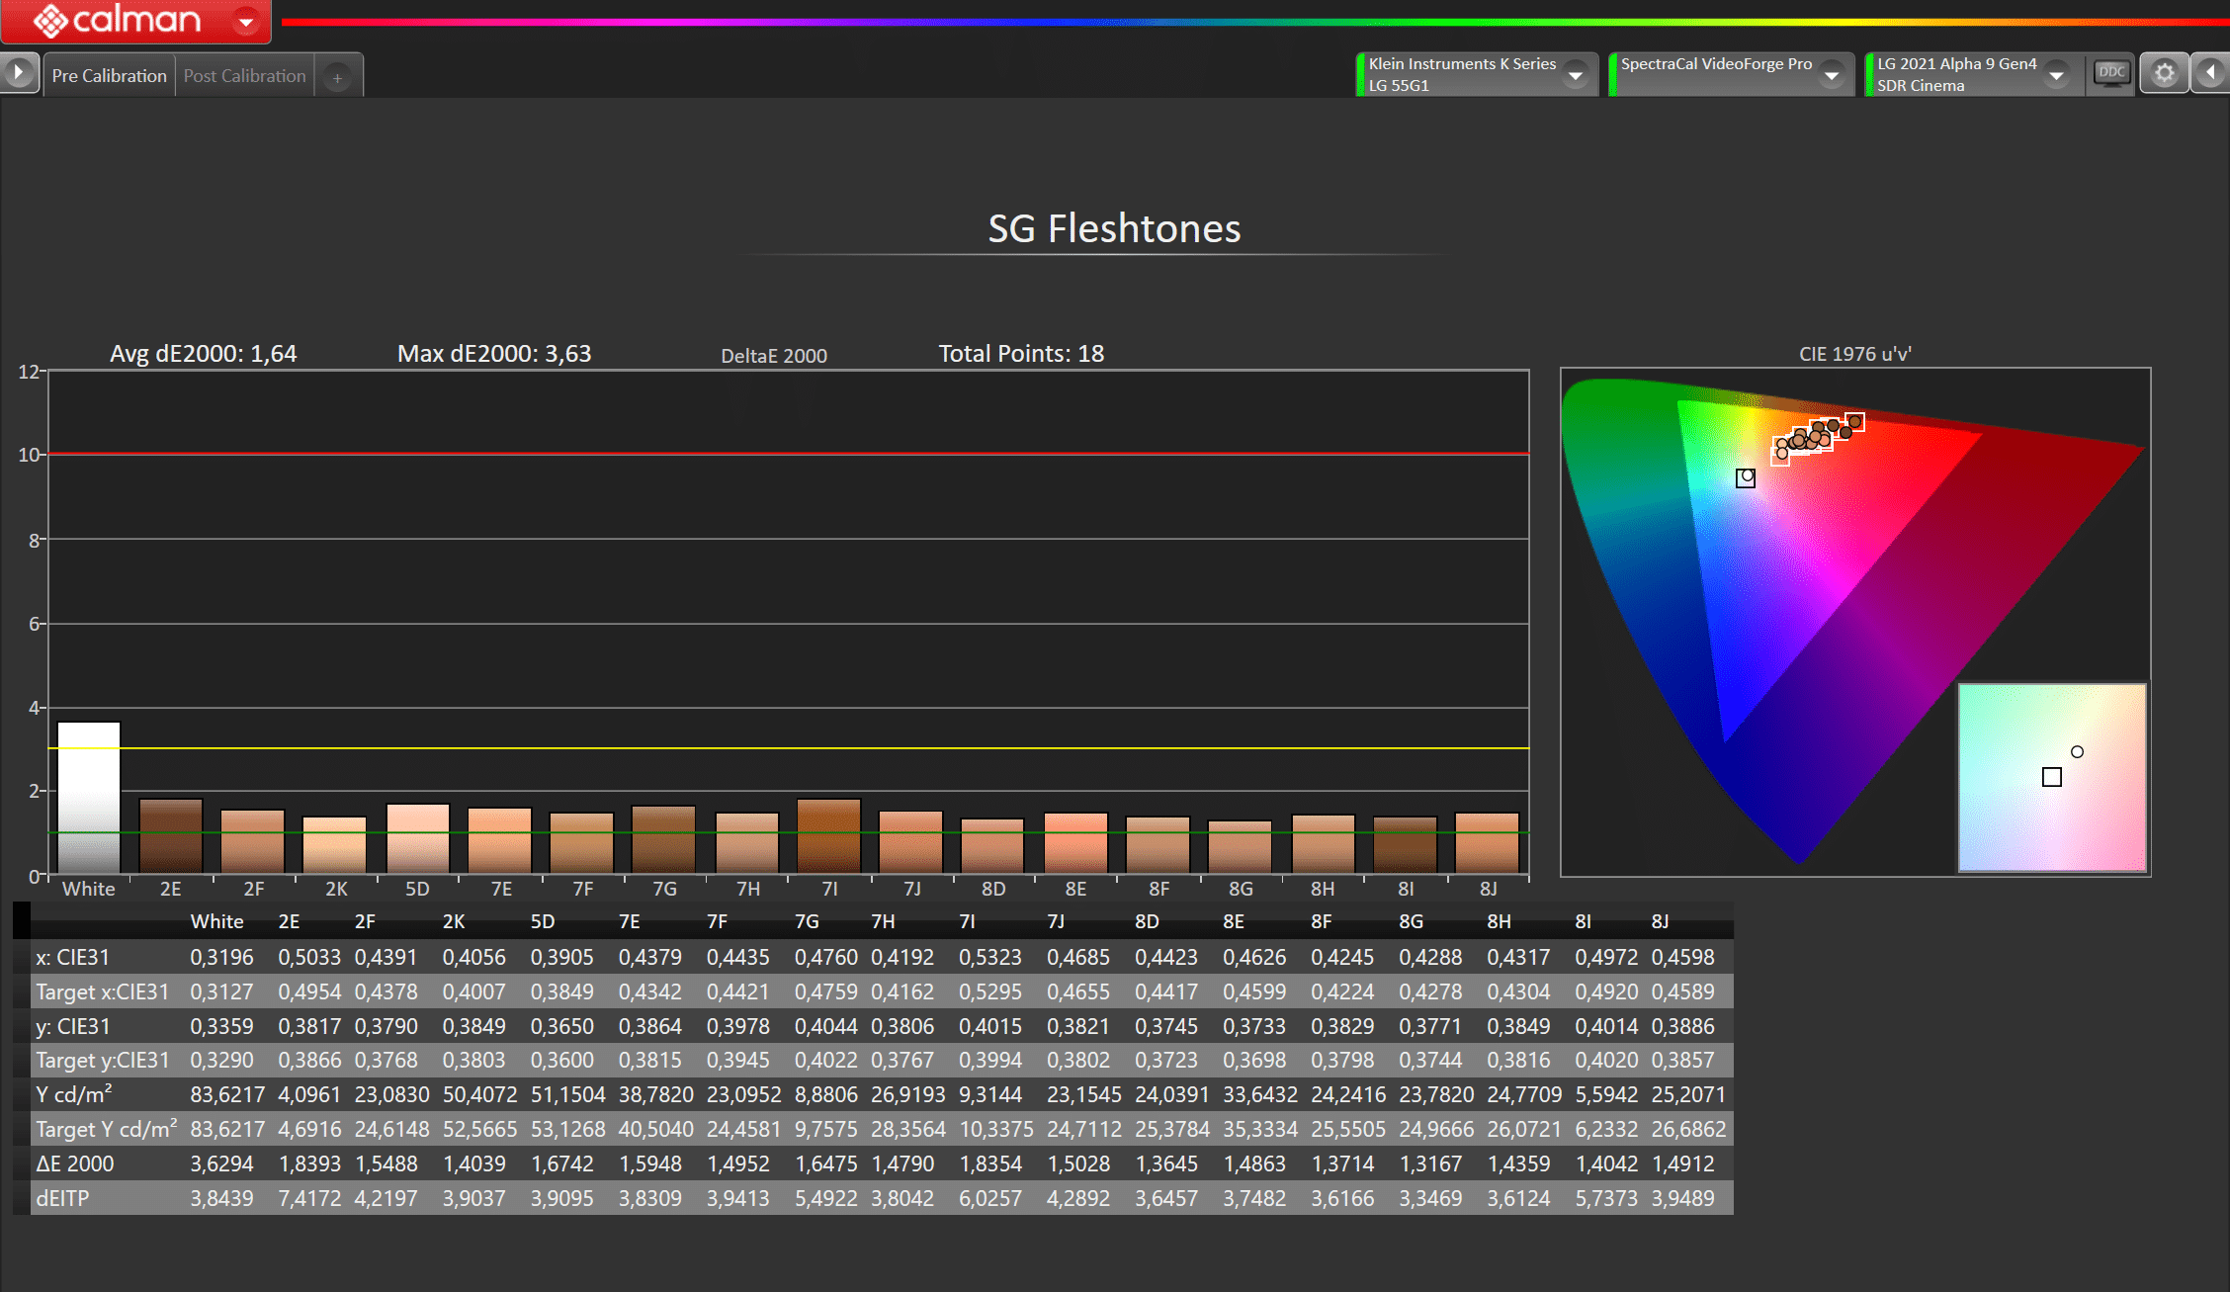Click the 2E dark brown chart bar
The height and width of the screenshot is (1292, 2230).
[171, 835]
